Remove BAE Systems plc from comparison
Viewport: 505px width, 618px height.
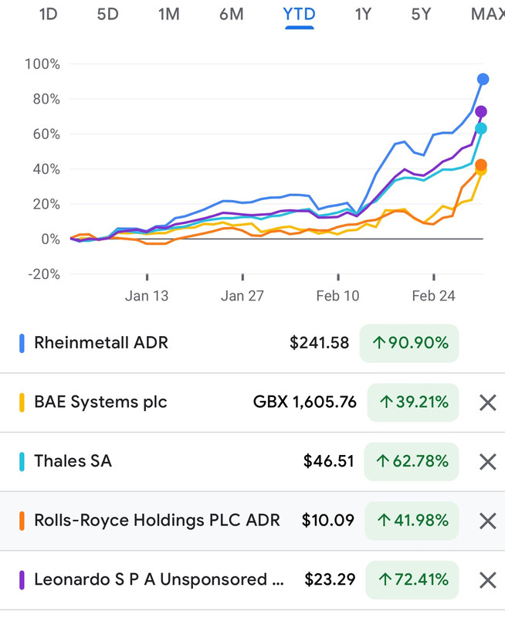[488, 402]
